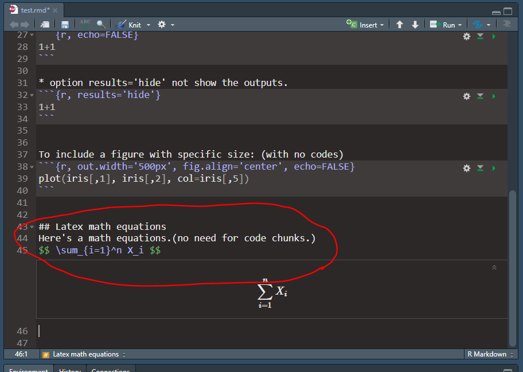Run all chunks above echo=FALSE chunk
Viewport: 523px width, 372px height.
[481, 36]
